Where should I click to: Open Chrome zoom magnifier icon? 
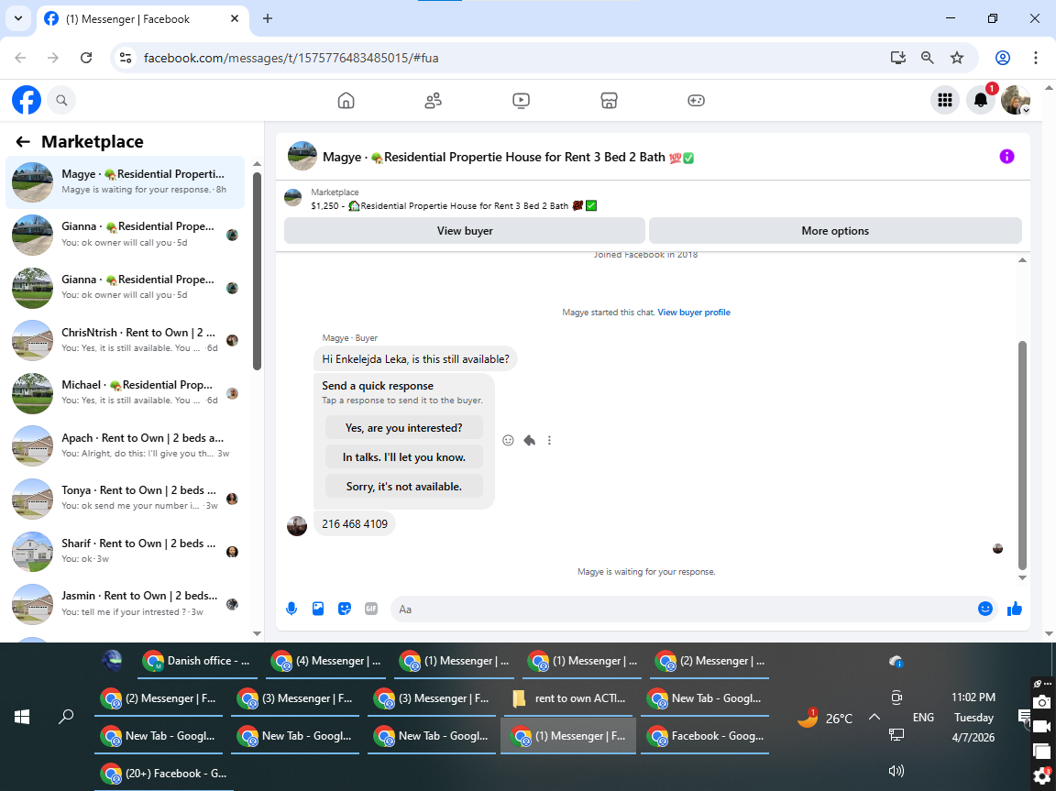pos(928,58)
